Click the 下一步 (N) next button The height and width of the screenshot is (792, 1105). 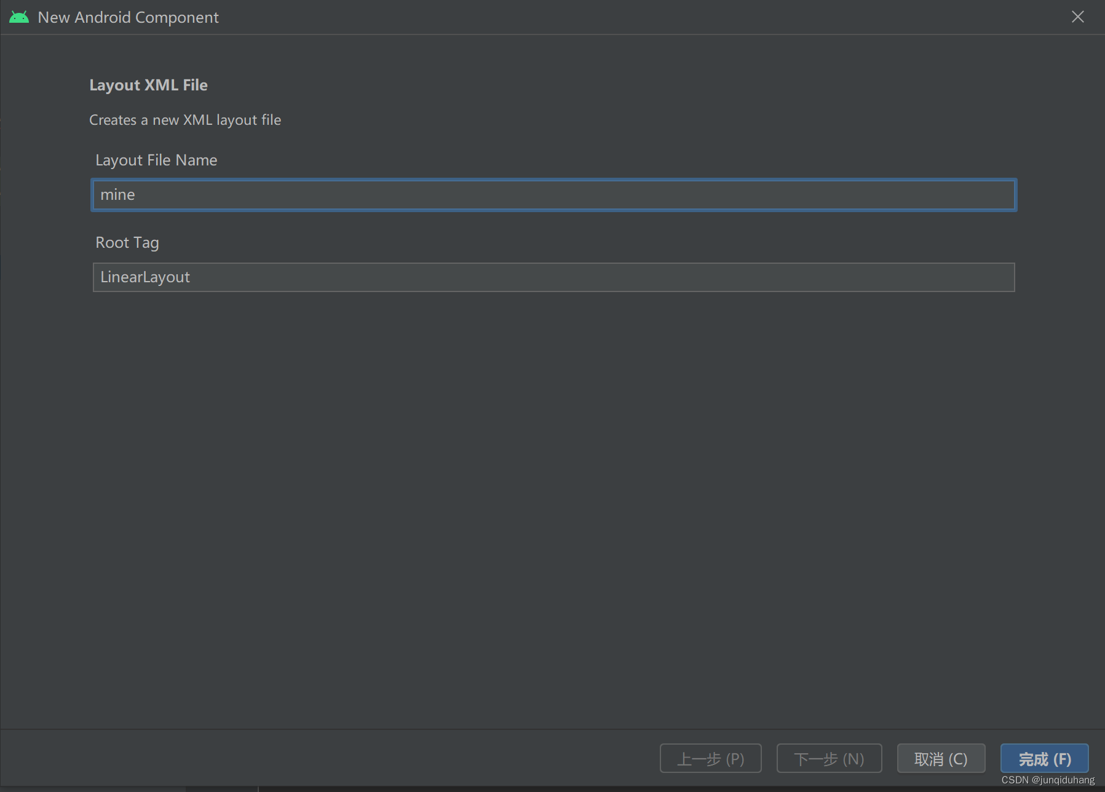(829, 759)
